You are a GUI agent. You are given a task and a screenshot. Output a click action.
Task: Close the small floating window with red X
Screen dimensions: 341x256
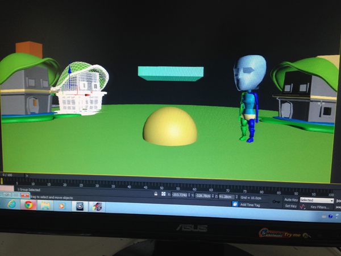click(25, 195)
